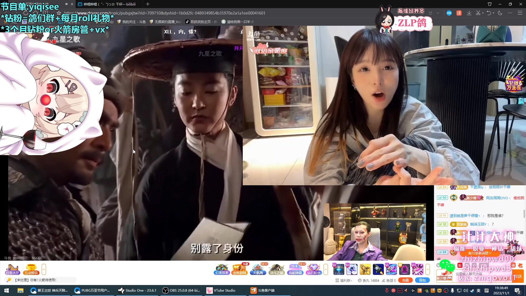The width and height of the screenshot is (526, 296).
Task: Open the 高能弹幕 activity icon
Action: click(x=295, y=269)
